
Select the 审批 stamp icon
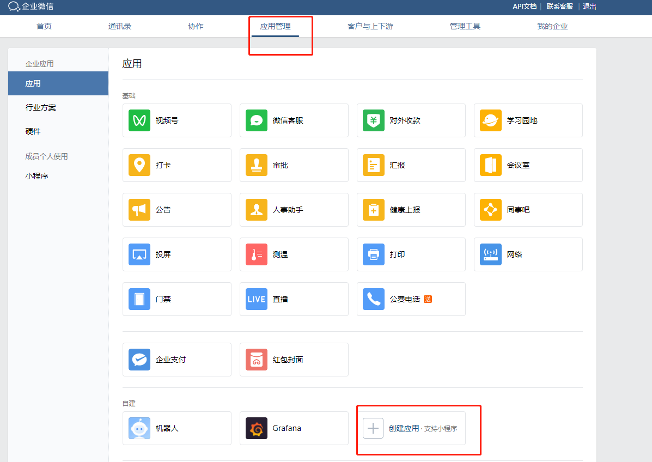pyautogui.click(x=257, y=165)
